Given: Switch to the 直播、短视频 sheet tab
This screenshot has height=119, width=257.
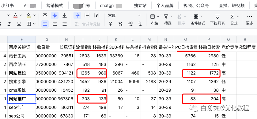Looking at the screenshot, I should point(232,6).
